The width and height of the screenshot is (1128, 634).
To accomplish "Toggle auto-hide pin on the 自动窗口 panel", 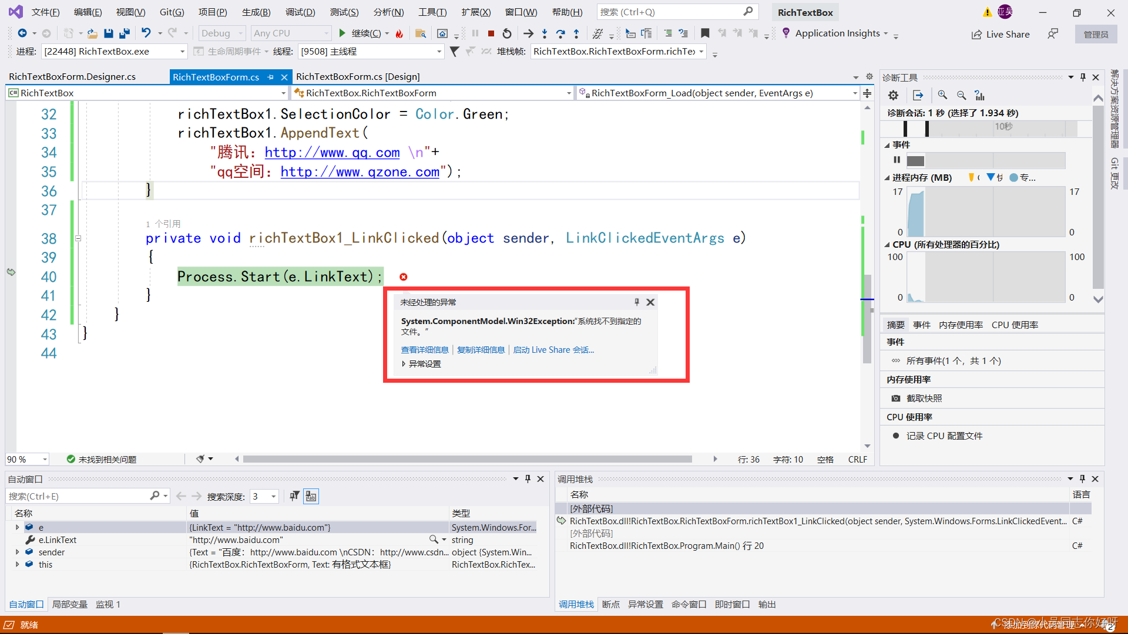I will click(x=528, y=478).
